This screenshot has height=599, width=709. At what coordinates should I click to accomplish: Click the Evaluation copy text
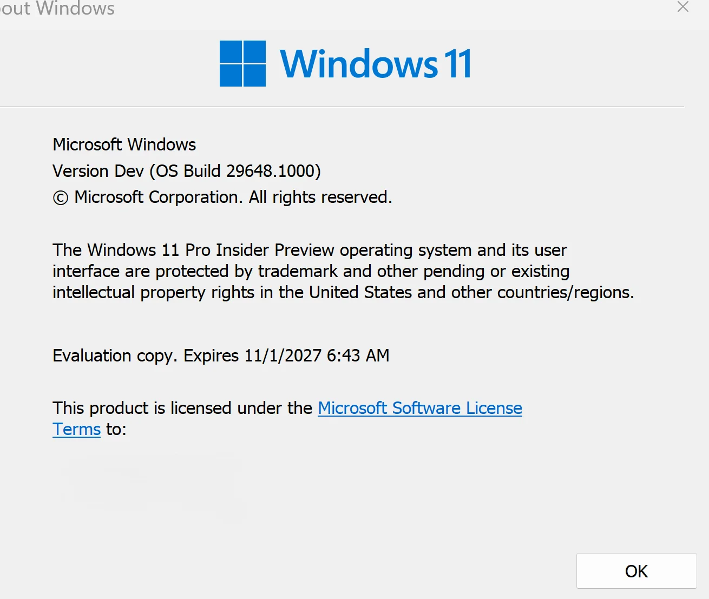coord(115,356)
